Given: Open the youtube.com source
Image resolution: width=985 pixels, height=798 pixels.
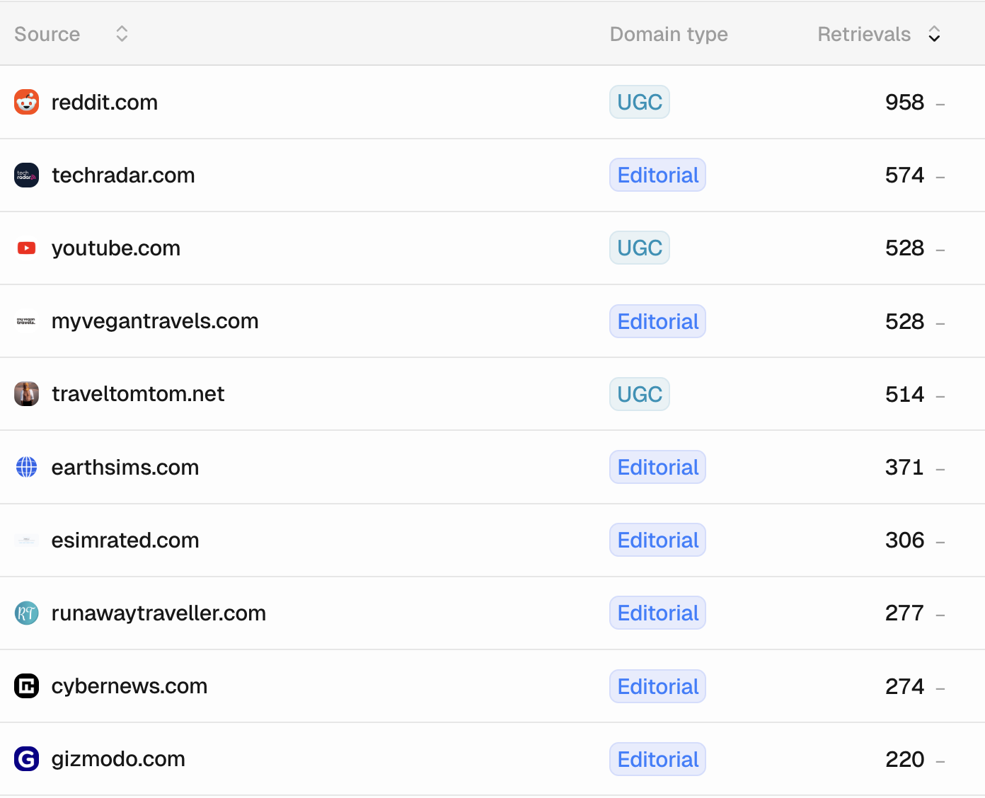Looking at the screenshot, I should coord(116,248).
